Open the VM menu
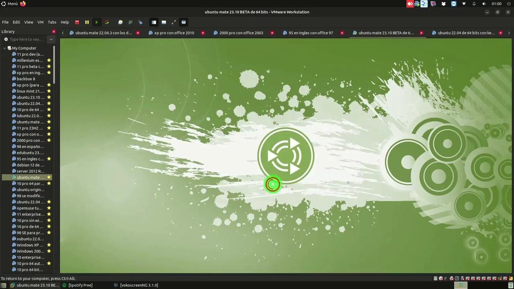The image size is (514, 289). (40, 22)
